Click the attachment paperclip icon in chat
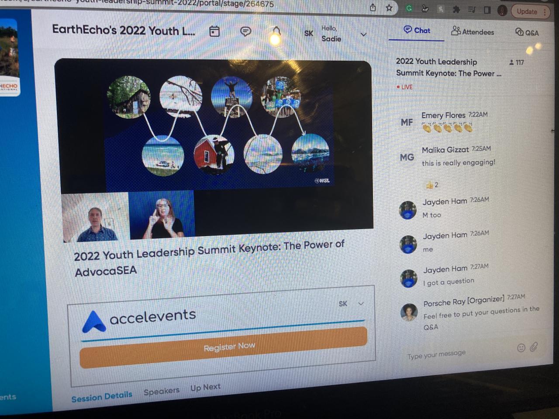Viewport: 559px width, 419px height. pos(534,347)
